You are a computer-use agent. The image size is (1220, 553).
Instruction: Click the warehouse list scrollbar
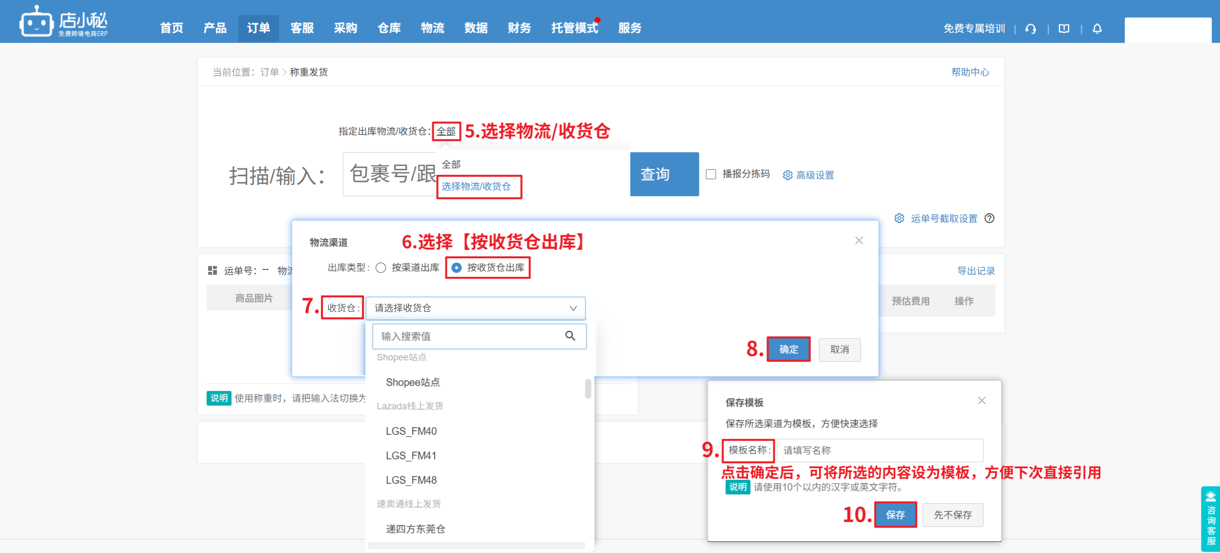pyautogui.click(x=588, y=389)
